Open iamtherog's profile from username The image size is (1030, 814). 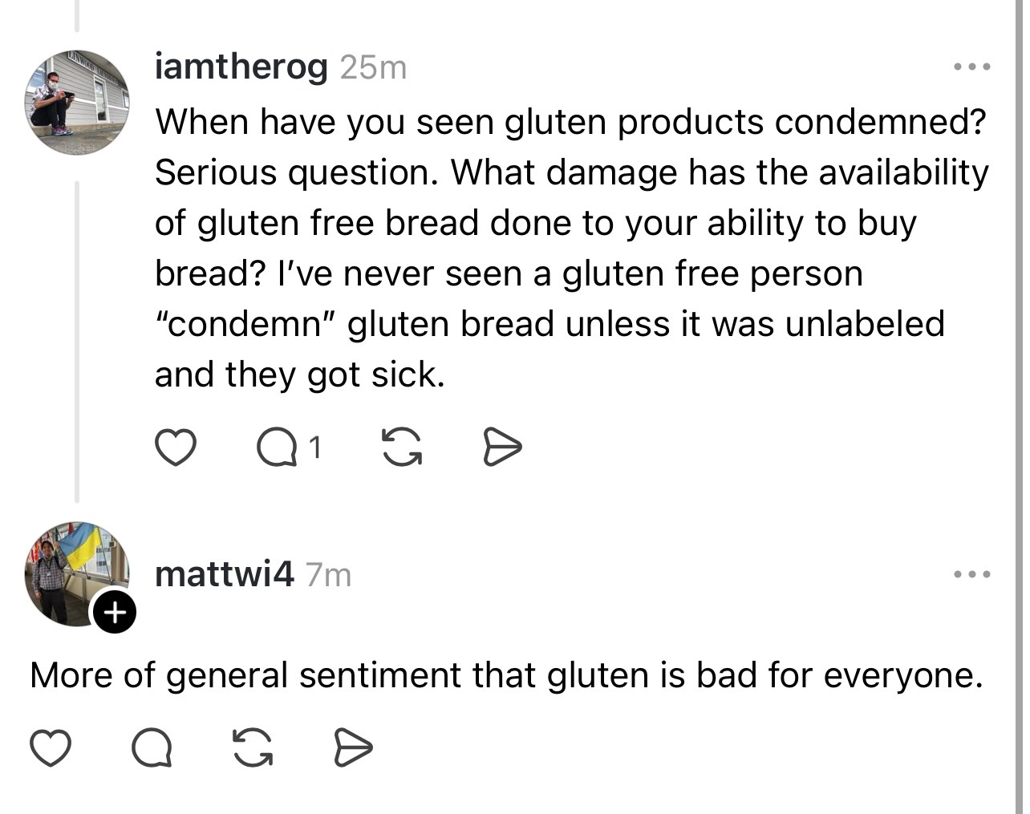241,67
